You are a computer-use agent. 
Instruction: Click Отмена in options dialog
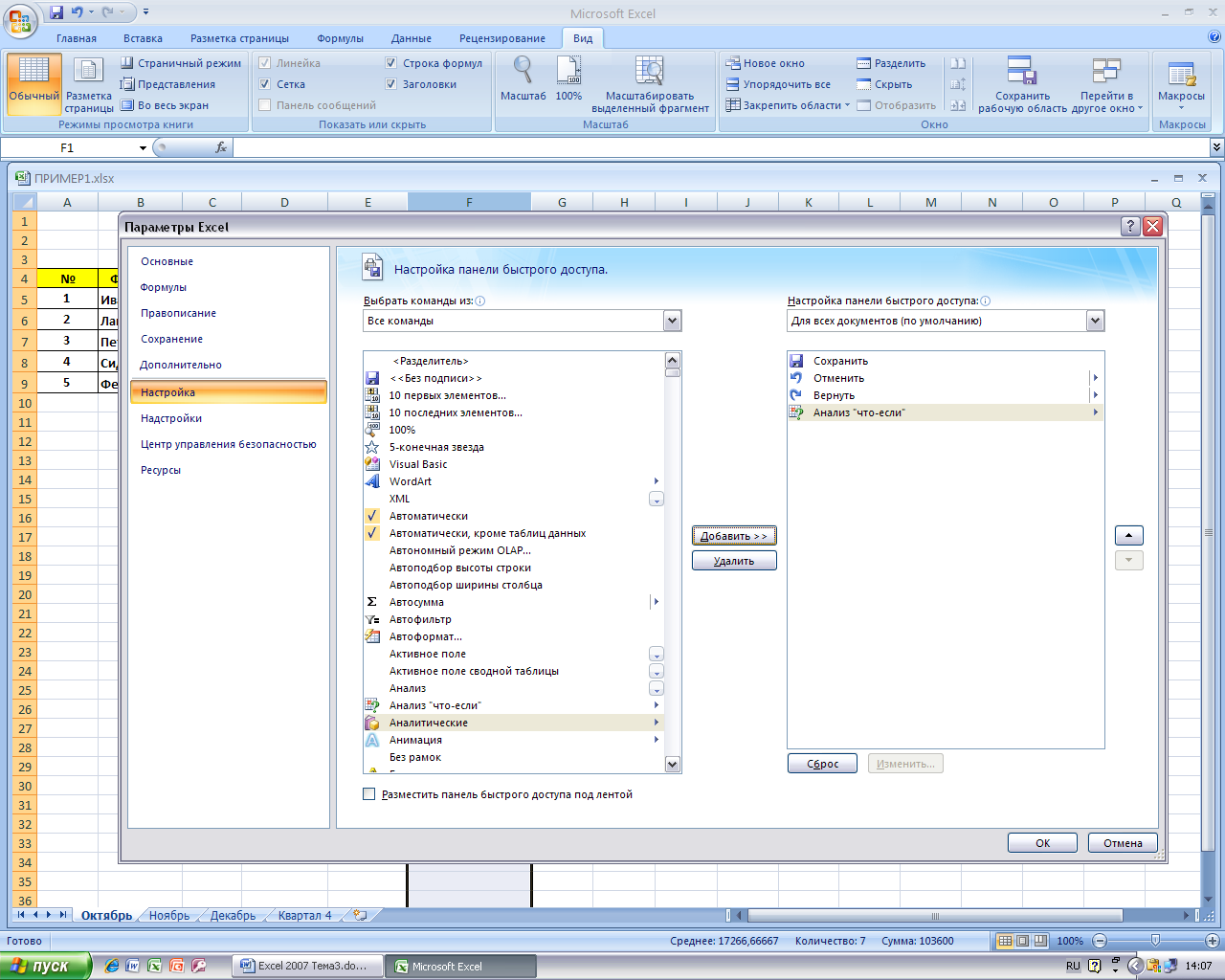coord(1123,843)
